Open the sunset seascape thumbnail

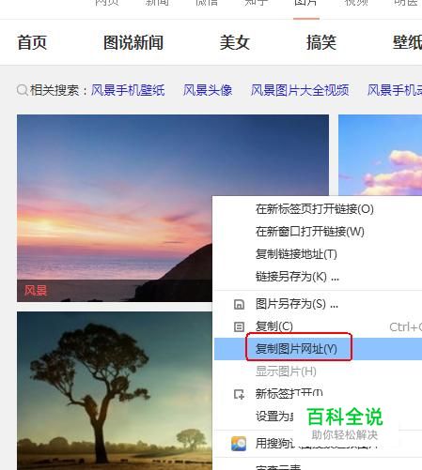[x=115, y=208]
